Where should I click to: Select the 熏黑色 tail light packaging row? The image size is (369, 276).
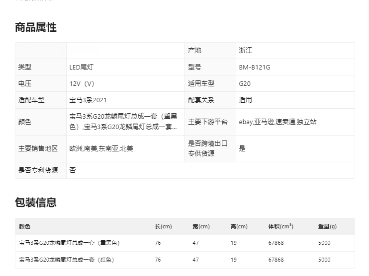coord(70,243)
